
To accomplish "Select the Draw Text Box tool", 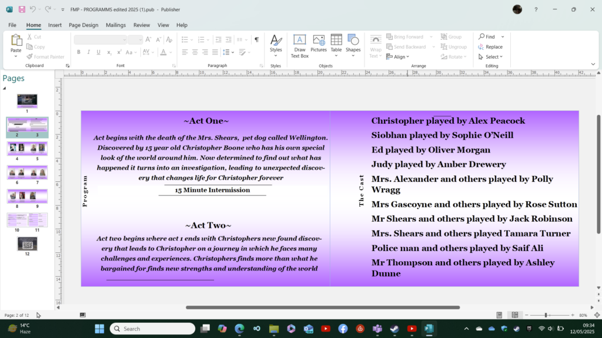I will click(x=299, y=46).
